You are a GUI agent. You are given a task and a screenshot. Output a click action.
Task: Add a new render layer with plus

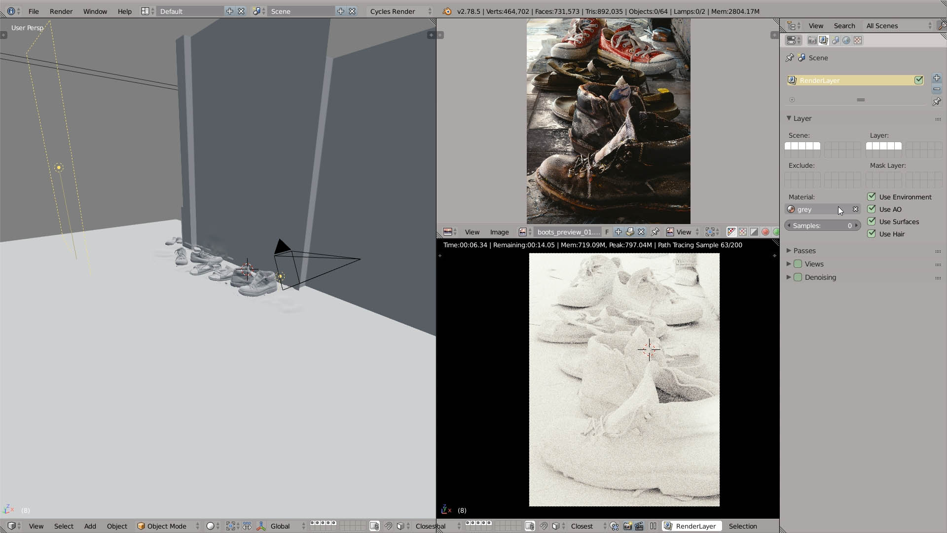pos(937,78)
